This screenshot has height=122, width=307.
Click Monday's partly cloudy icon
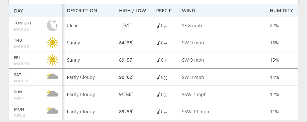[x=52, y=111]
